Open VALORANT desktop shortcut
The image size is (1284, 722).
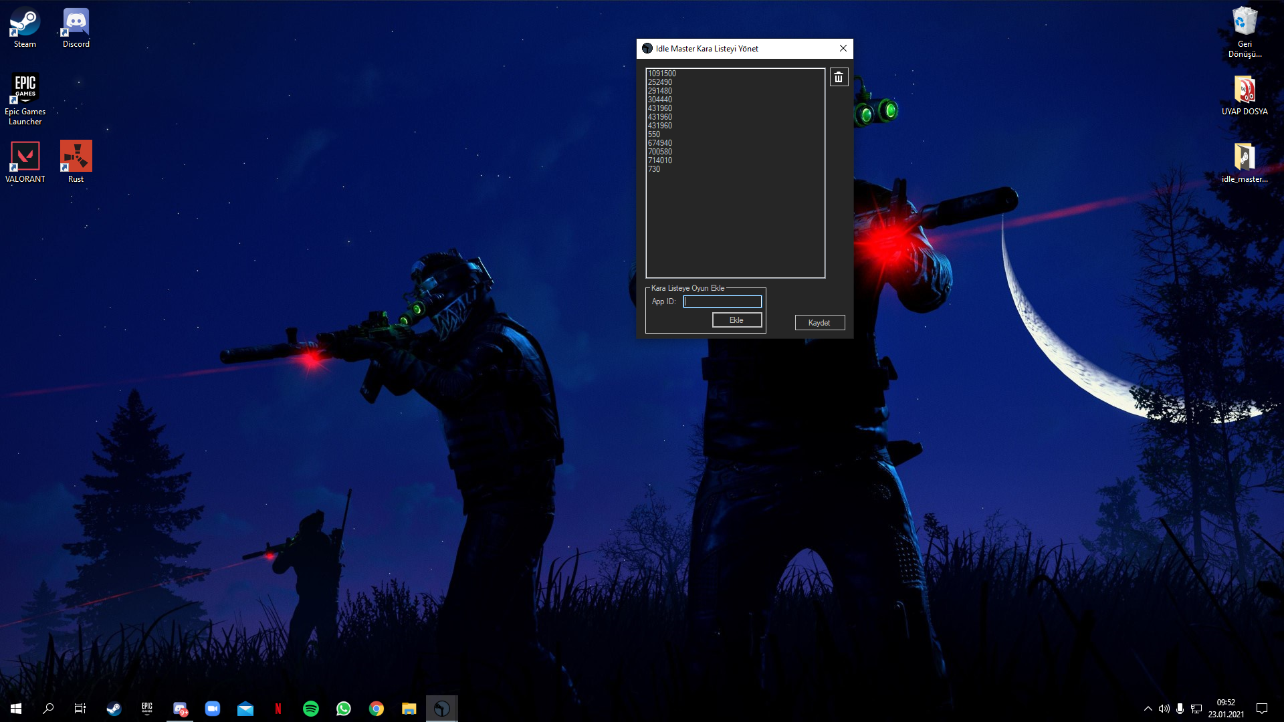25,161
